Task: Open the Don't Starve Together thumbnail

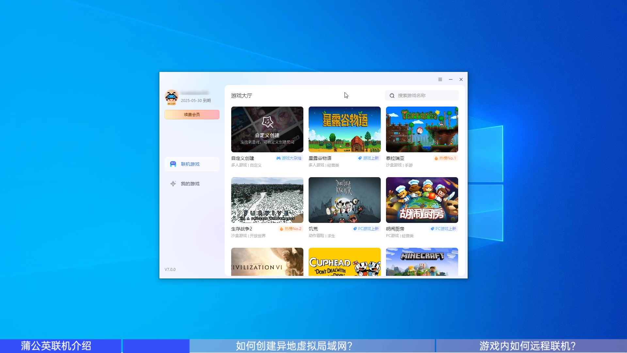Action: point(345,200)
